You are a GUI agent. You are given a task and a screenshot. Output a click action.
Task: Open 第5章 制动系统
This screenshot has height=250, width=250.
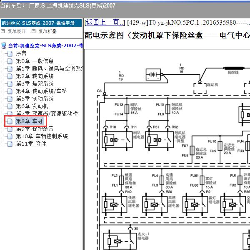pos(35,99)
